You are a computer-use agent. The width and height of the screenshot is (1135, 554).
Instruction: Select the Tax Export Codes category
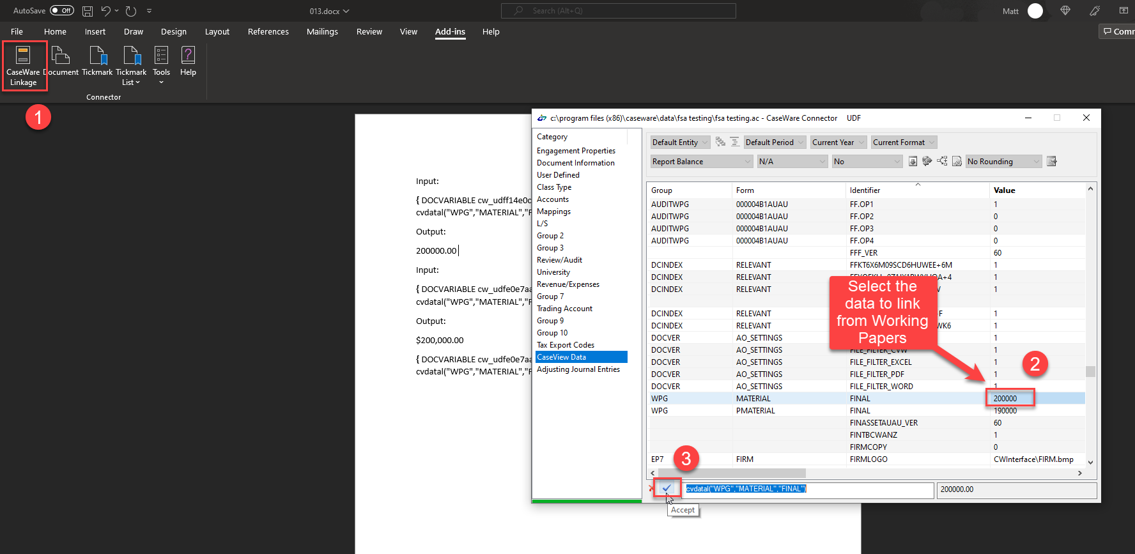click(x=566, y=345)
